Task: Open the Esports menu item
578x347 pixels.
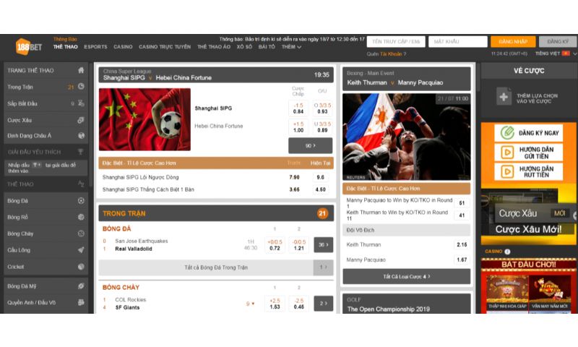Action: [95, 47]
